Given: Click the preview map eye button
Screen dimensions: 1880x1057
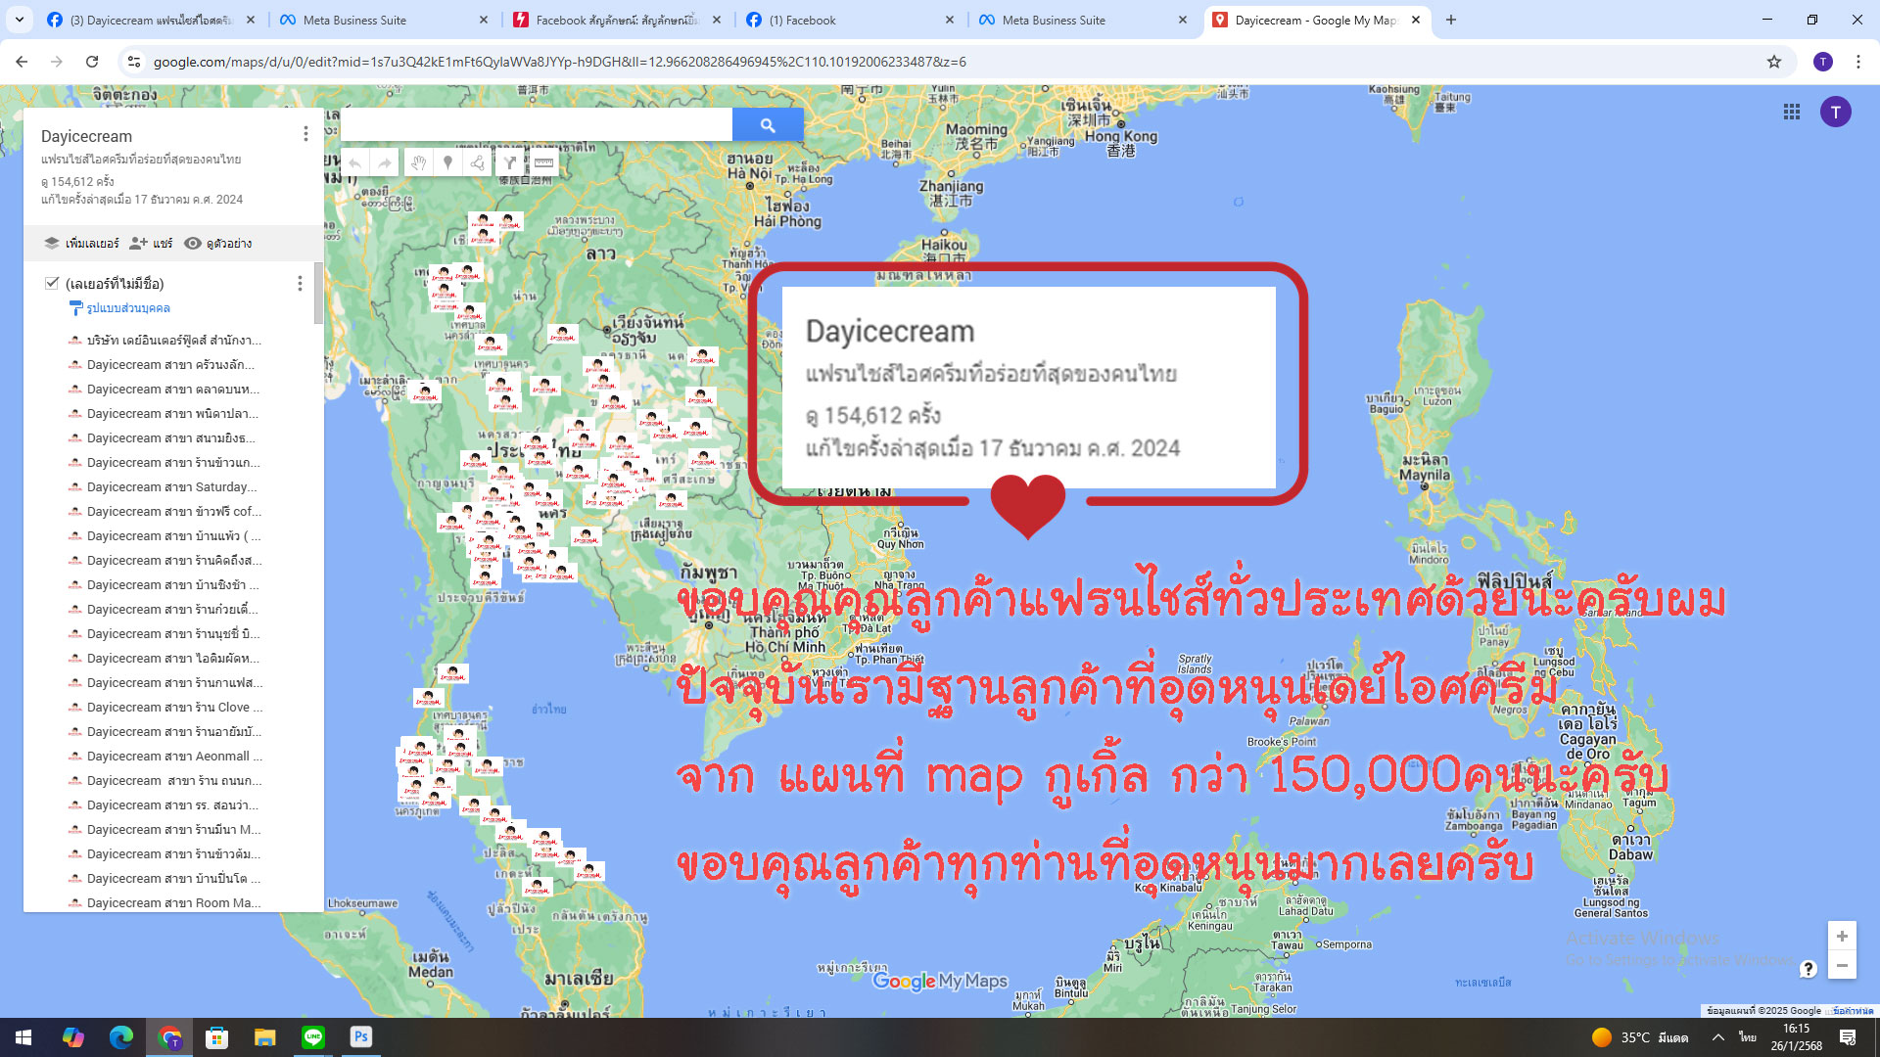Looking at the screenshot, I should tap(218, 243).
